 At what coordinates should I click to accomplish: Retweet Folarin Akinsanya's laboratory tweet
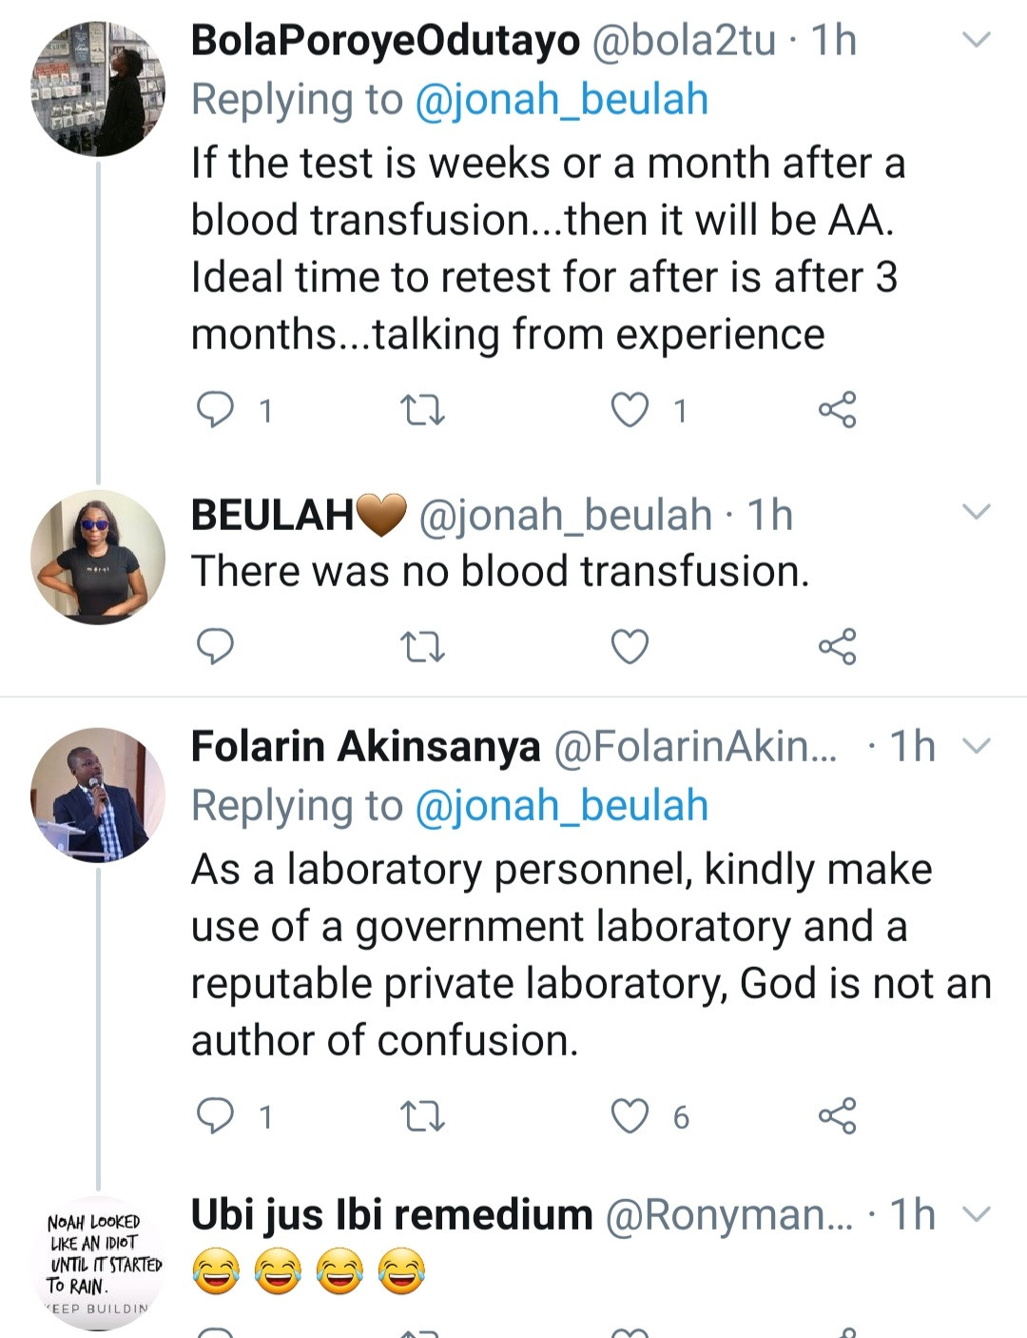(422, 1116)
